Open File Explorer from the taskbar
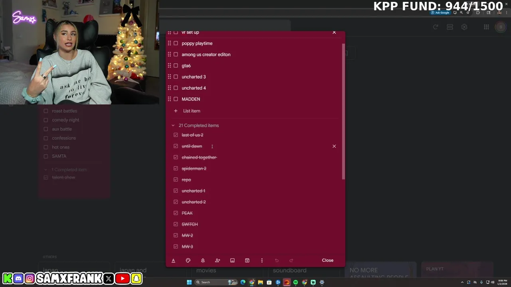This screenshot has width=511, height=287. (260, 282)
